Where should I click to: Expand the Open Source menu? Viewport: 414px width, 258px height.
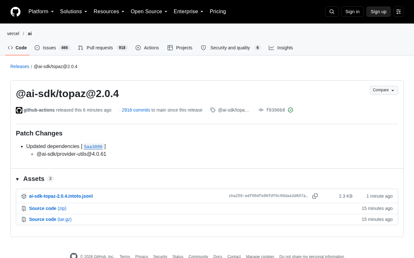tap(149, 12)
